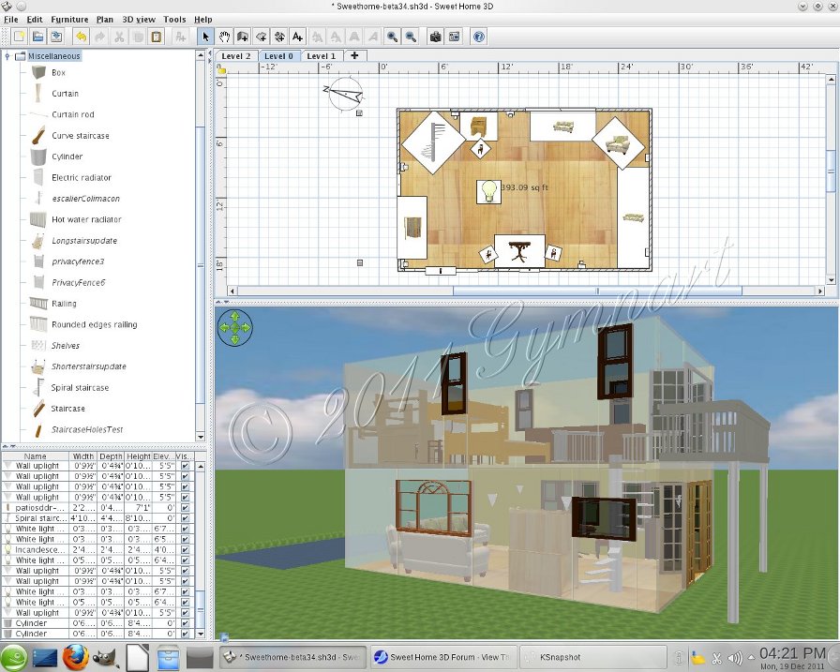Image resolution: width=840 pixels, height=672 pixels.
Task: Add a new level with the plus tab
Action: (353, 56)
